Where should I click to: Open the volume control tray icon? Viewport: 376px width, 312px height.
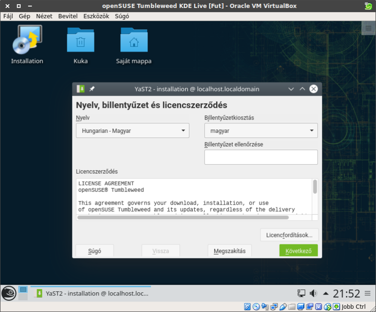click(x=313, y=293)
